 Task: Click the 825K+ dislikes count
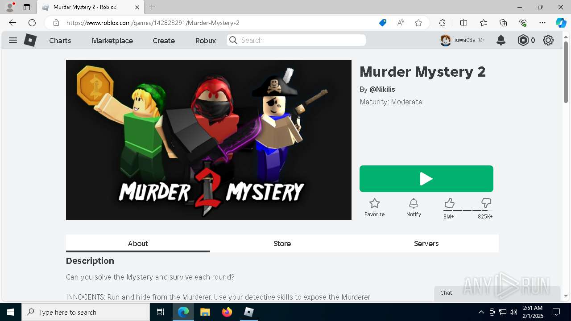click(485, 217)
